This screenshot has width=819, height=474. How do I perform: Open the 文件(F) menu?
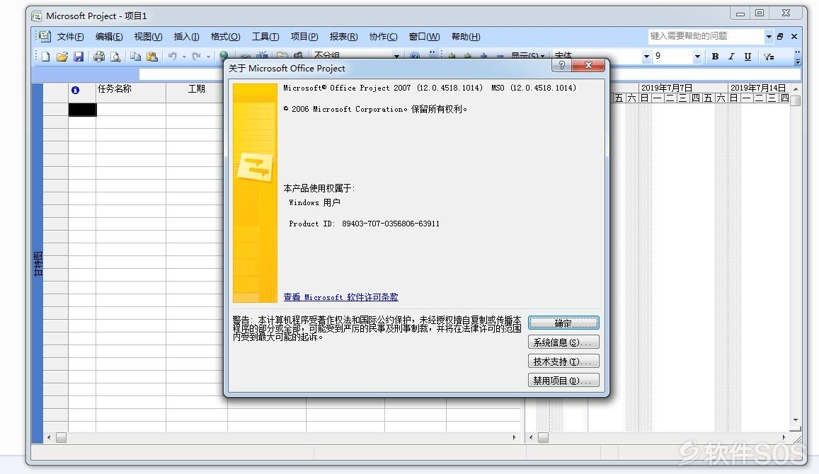[x=70, y=37]
